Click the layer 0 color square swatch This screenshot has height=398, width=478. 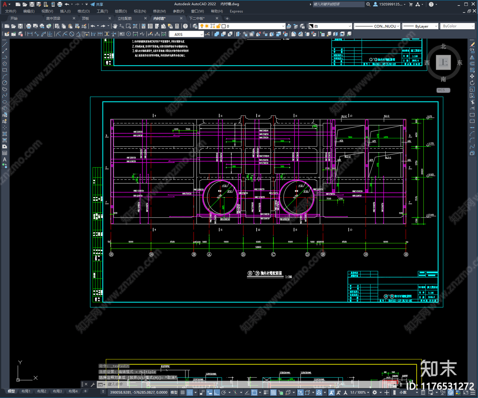point(223,26)
